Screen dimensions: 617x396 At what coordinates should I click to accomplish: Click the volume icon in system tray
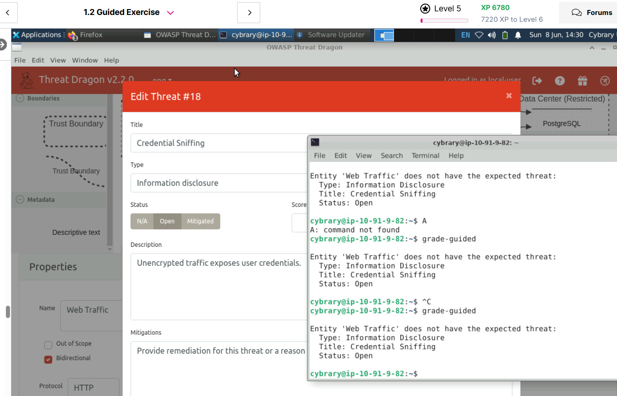[x=492, y=35]
